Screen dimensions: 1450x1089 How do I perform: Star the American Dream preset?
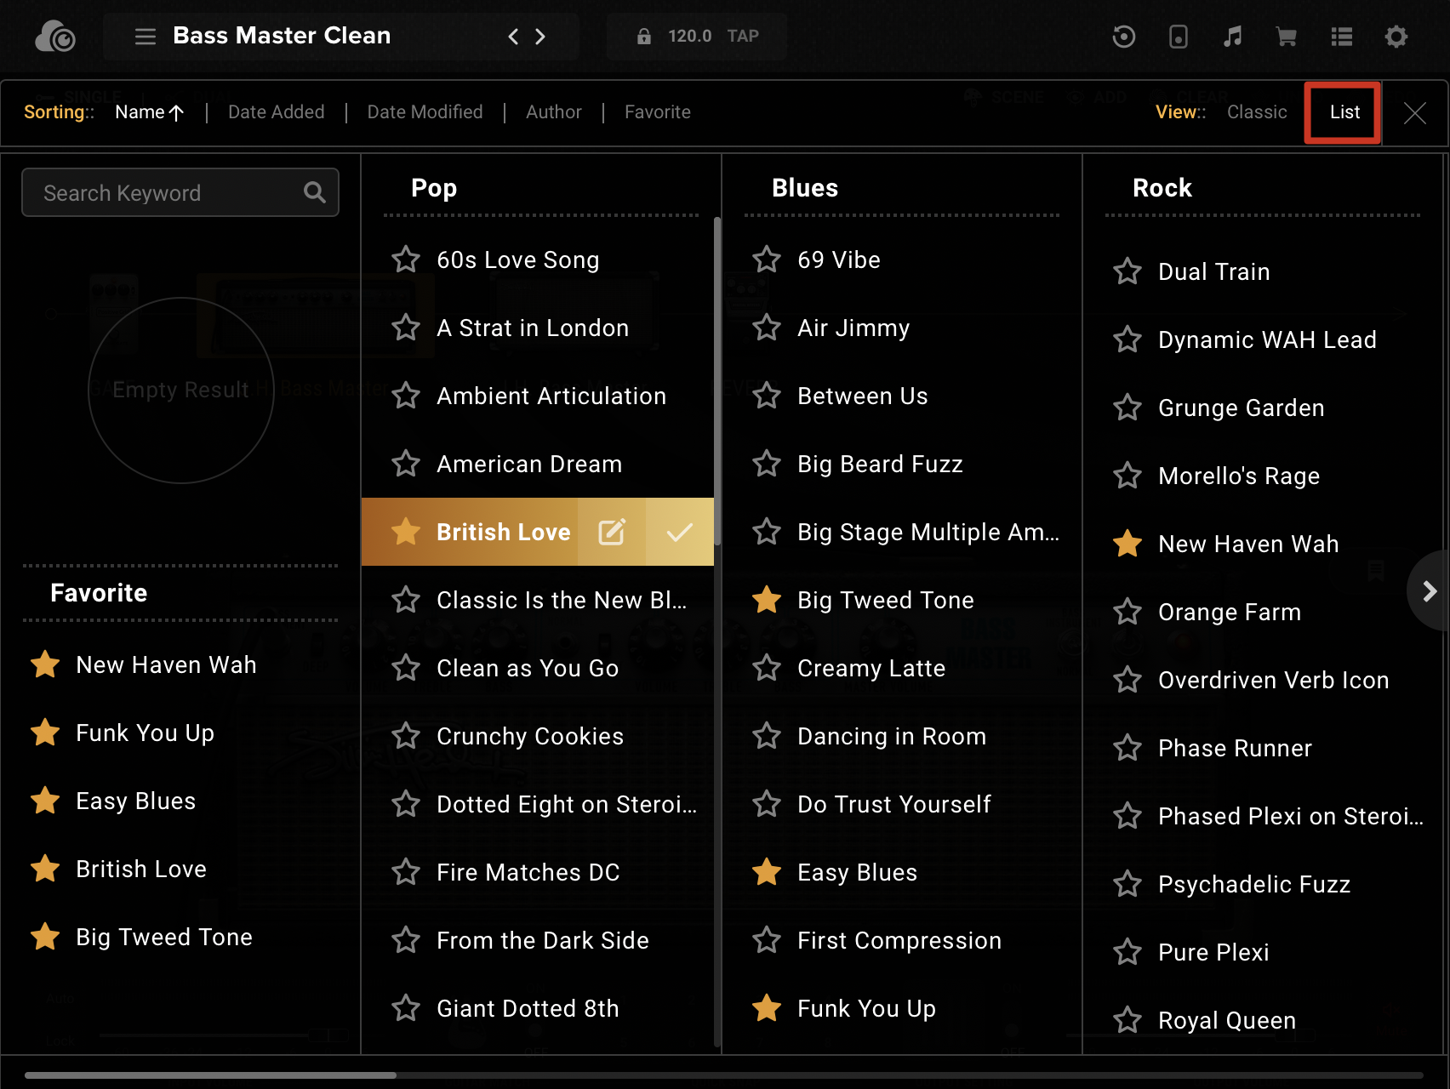pos(406,464)
